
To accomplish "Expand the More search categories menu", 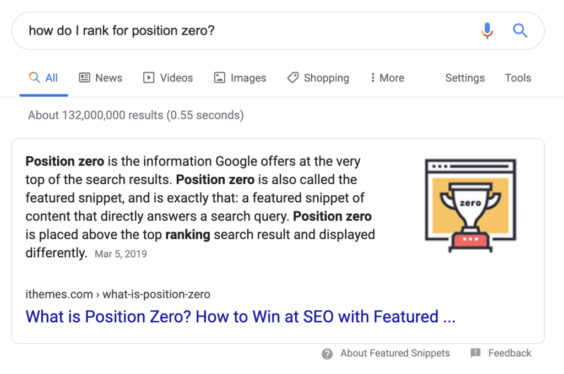I will coord(387,78).
